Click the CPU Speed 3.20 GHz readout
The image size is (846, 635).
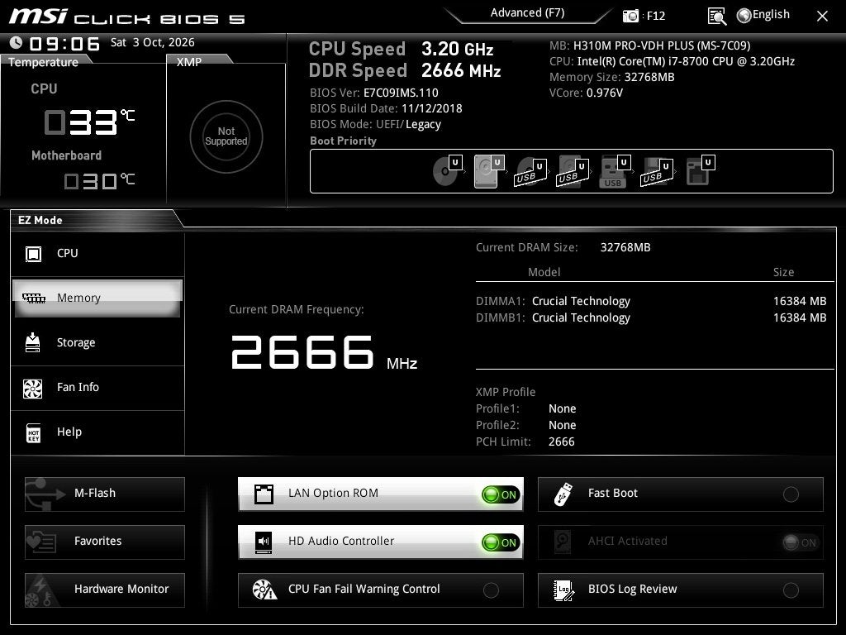click(x=401, y=49)
